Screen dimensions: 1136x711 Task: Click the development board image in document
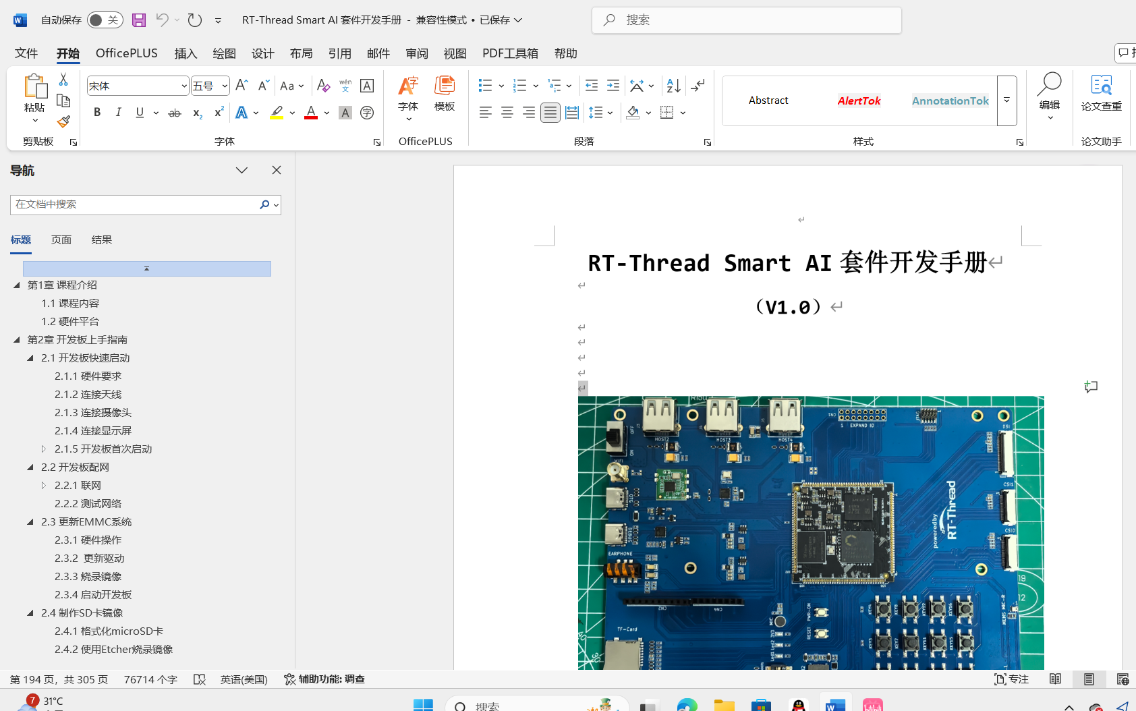coord(811,533)
